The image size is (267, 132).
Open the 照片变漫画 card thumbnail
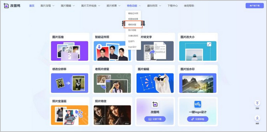tap(69, 115)
